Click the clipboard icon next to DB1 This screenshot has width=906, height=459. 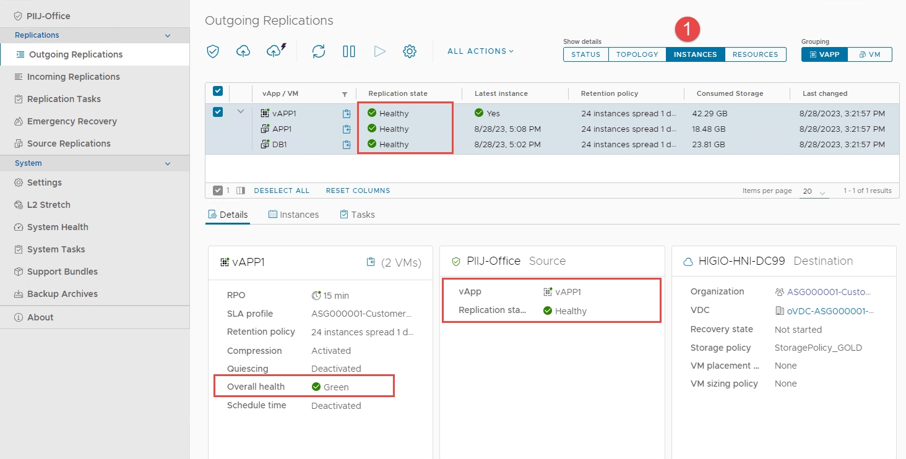pos(347,145)
